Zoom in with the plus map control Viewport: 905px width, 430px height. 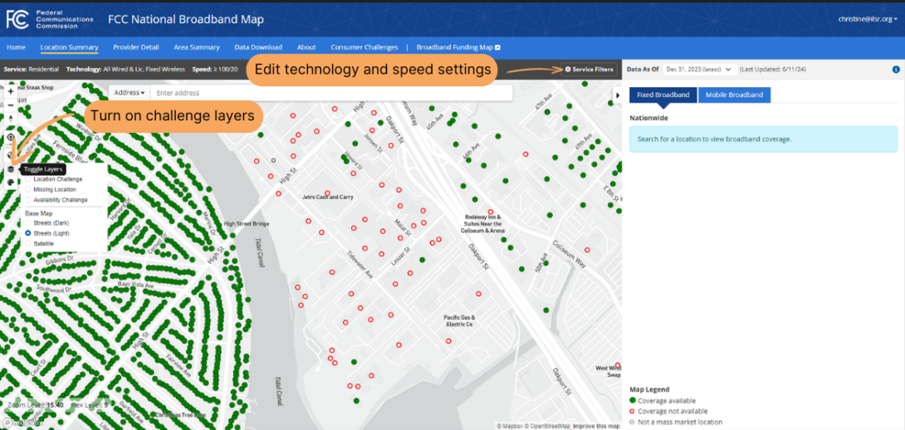[11, 91]
